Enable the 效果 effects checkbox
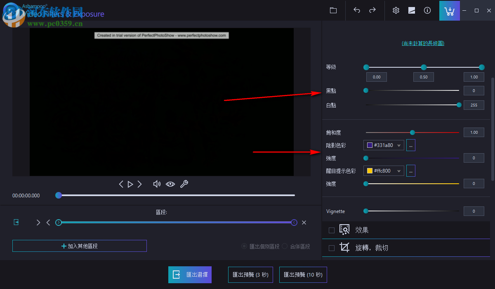Viewport: 495px width, 289px height. click(332, 230)
